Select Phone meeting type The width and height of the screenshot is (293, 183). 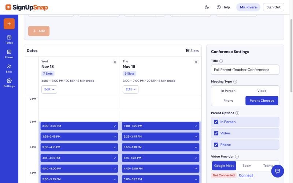[x=228, y=101]
